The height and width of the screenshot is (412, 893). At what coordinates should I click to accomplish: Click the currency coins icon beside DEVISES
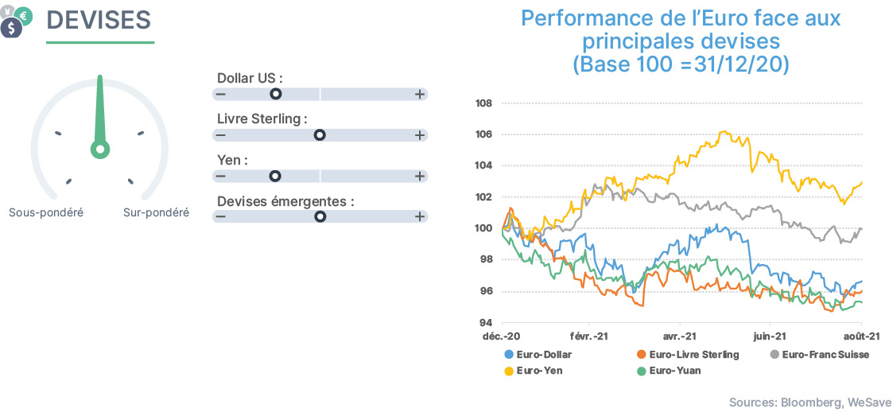pos(17,21)
